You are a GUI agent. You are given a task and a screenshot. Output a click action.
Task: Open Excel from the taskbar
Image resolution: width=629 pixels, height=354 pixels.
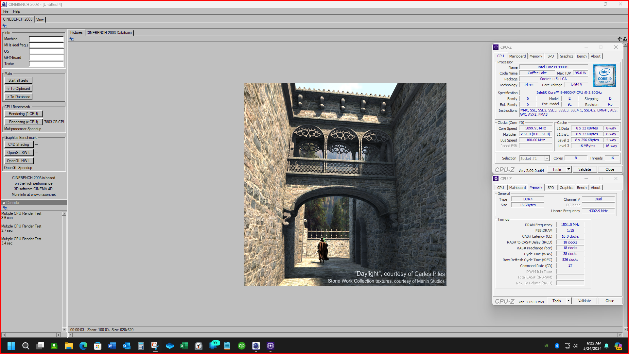pyautogui.click(x=184, y=346)
